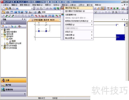The width and height of the screenshot is (129, 100).
Task: Click the green triangle warning icon
Action: click(114, 8)
